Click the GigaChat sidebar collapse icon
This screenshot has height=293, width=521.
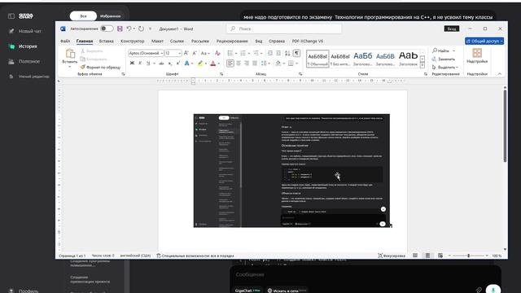tap(11, 16)
